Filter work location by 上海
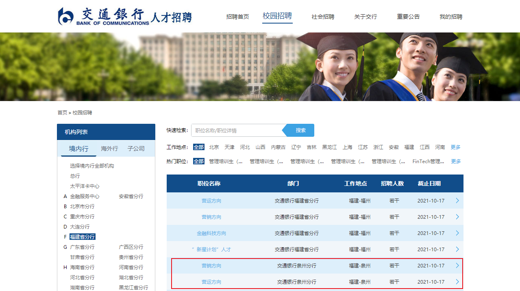 pos(348,147)
